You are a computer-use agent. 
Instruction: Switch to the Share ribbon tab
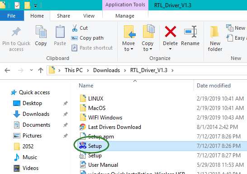(x=63, y=16)
